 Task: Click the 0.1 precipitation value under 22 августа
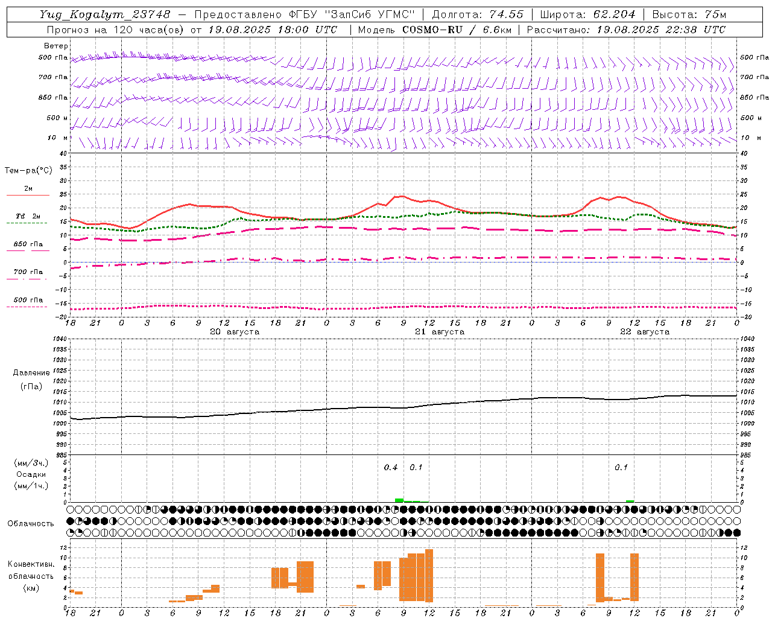point(621,468)
